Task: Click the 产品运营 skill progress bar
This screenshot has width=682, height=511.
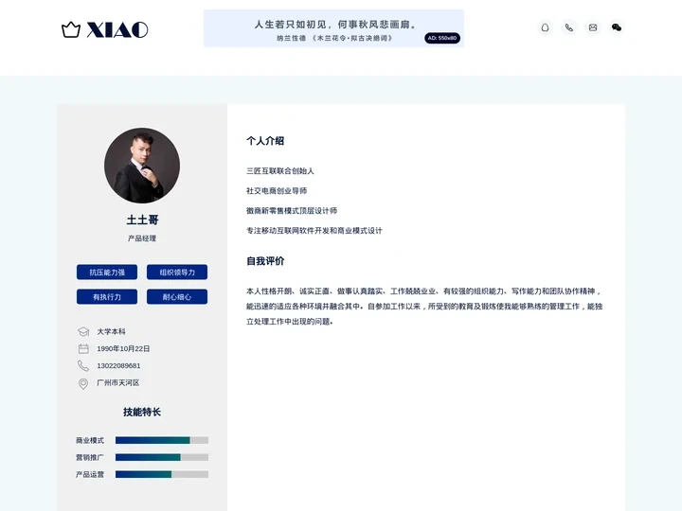Action: click(162, 474)
